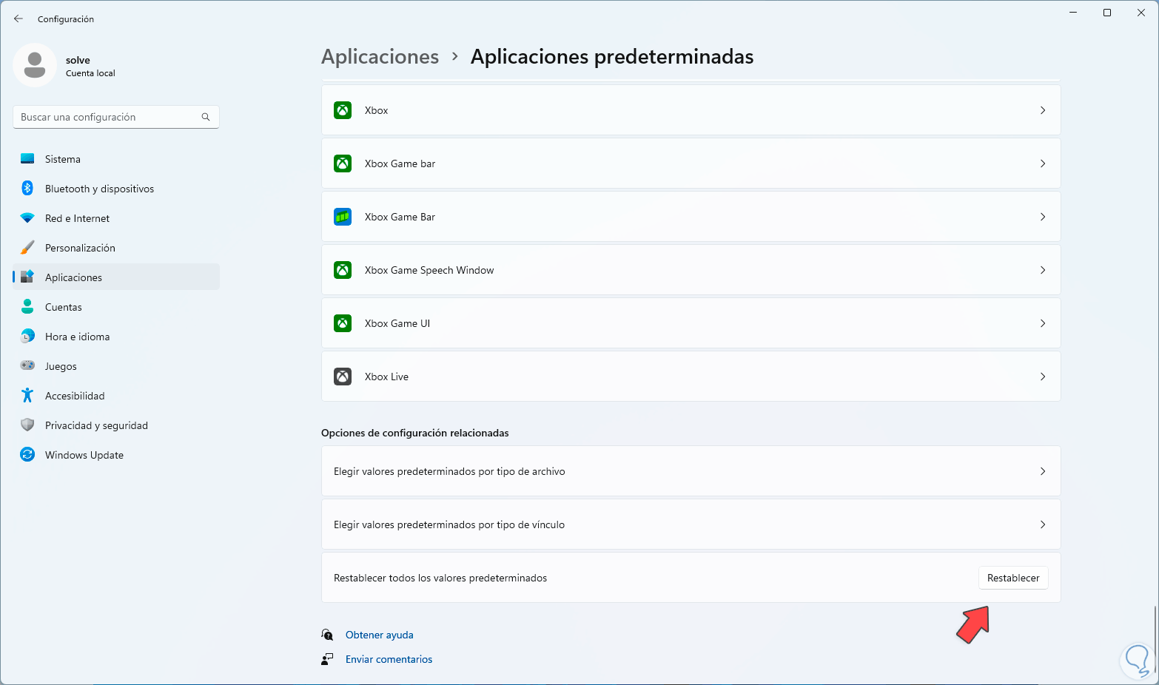The image size is (1159, 685).
Task: Click the gray Xbox Live icon
Action: click(343, 377)
